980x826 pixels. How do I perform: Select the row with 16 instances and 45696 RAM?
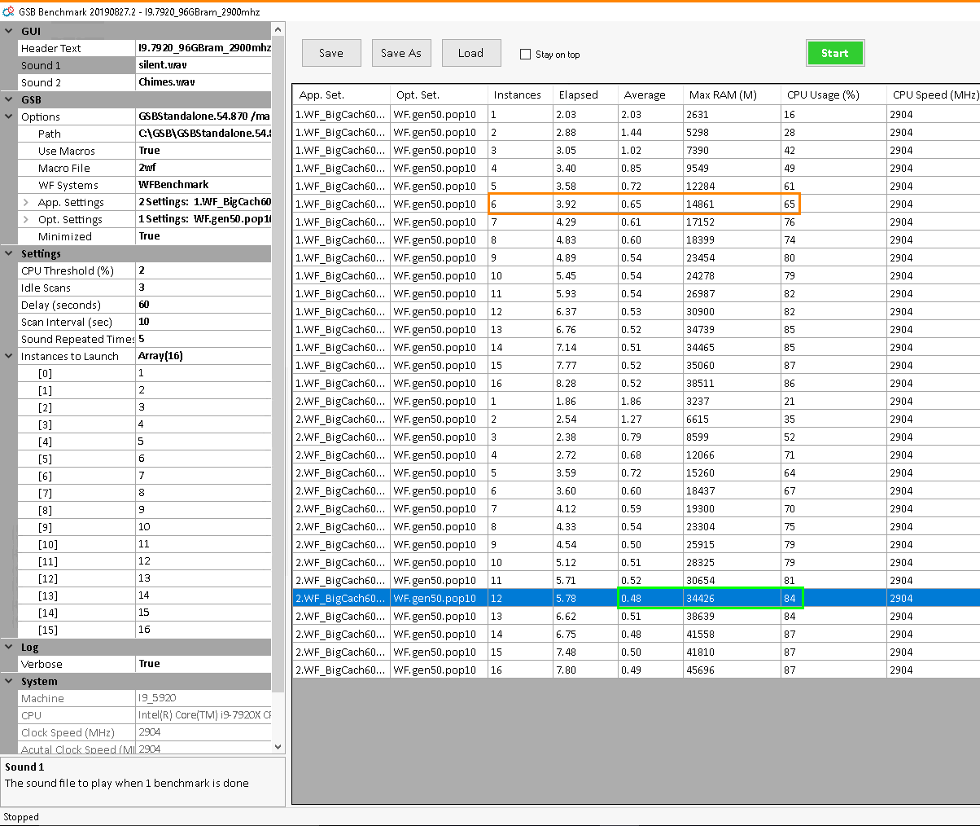pyautogui.click(x=635, y=670)
